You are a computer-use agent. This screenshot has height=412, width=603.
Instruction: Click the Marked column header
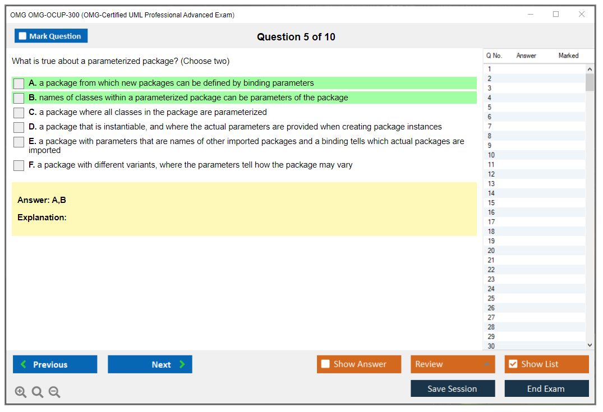coord(568,55)
